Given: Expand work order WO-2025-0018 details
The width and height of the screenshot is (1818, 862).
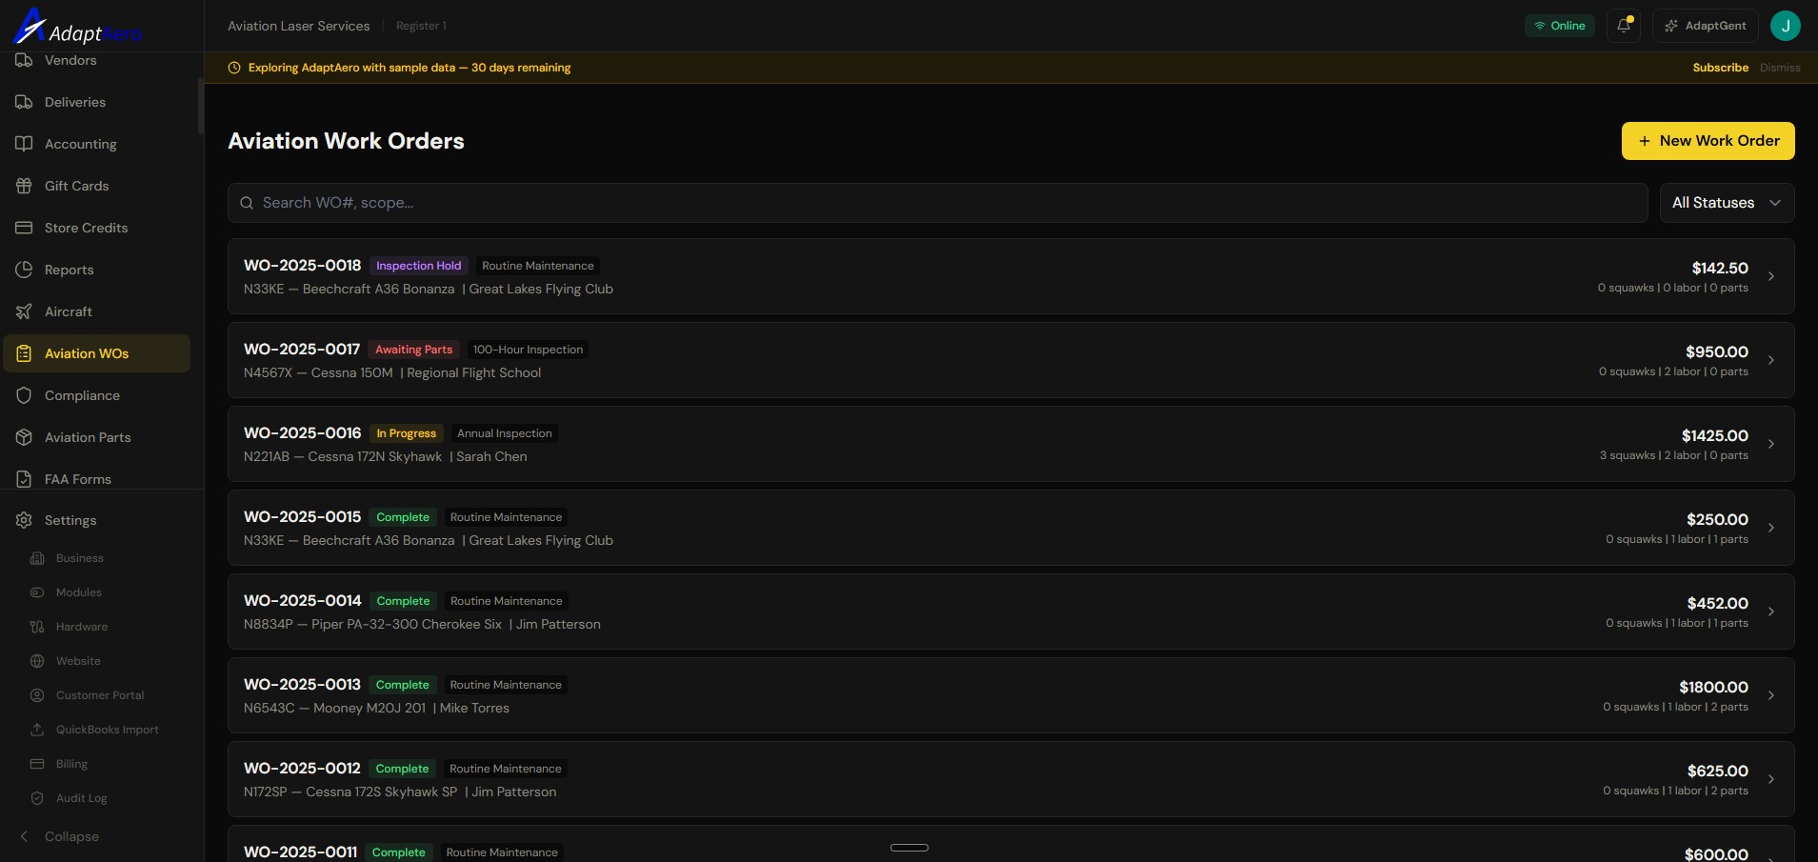Looking at the screenshot, I should click(1770, 276).
